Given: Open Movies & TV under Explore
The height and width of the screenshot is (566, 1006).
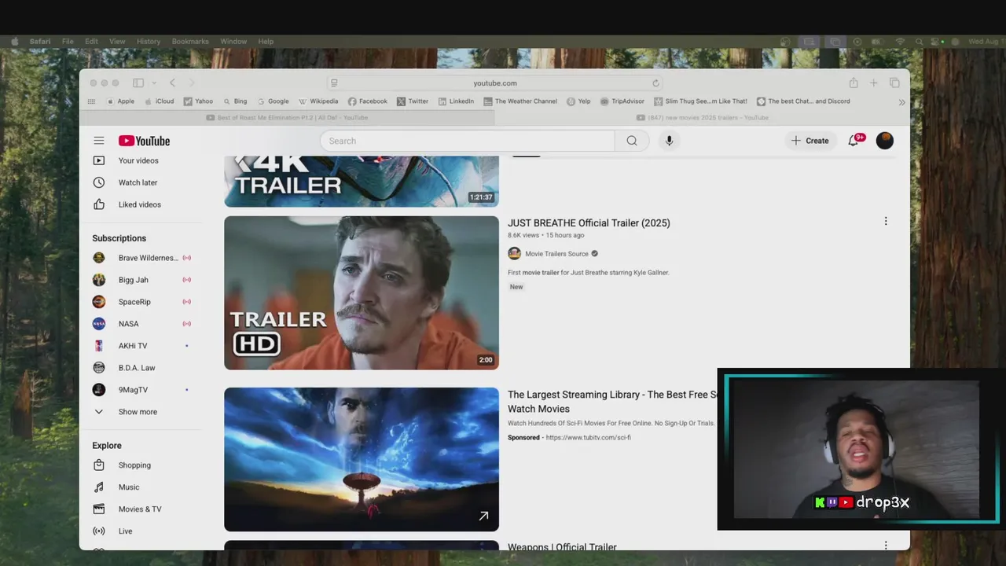Looking at the screenshot, I should point(140,509).
